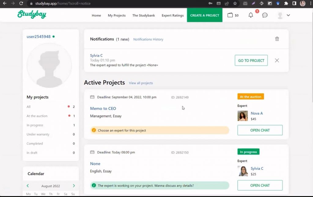Reload the page in browser
Viewport: 313px width, 197px height.
coord(21,3)
